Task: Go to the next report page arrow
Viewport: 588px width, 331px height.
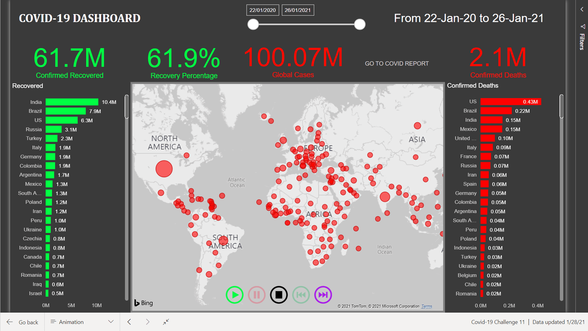Action: click(147, 322)
